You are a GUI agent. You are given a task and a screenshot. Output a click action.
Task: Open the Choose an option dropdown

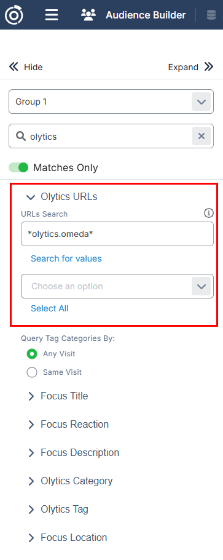point(117,286)
